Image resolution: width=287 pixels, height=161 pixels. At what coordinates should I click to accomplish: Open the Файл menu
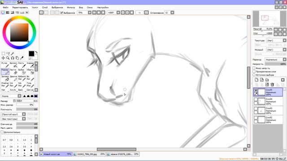(x=5, y=8)
